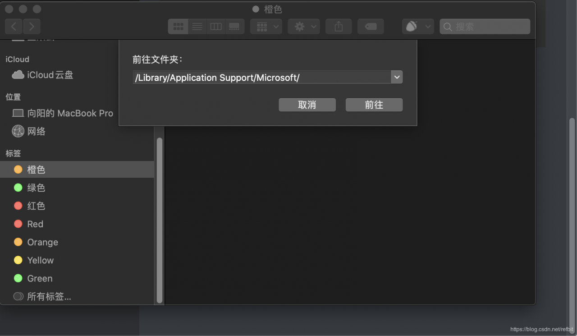577x336 pixels.
Task: Cancel with the 取消 button
Action: pos(307,105)
